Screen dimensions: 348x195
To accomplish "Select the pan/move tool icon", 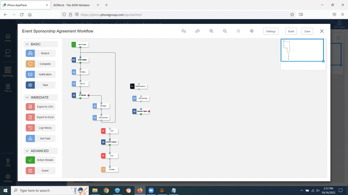I will (251, 31).
